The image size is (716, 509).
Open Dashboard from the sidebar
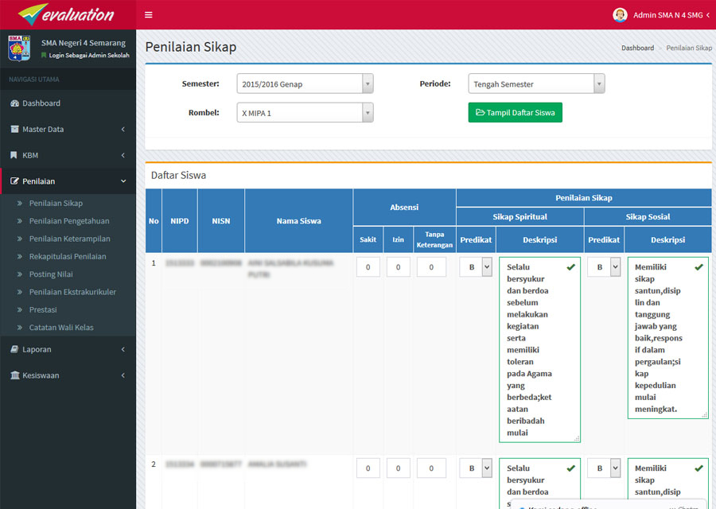coord(41,103)
